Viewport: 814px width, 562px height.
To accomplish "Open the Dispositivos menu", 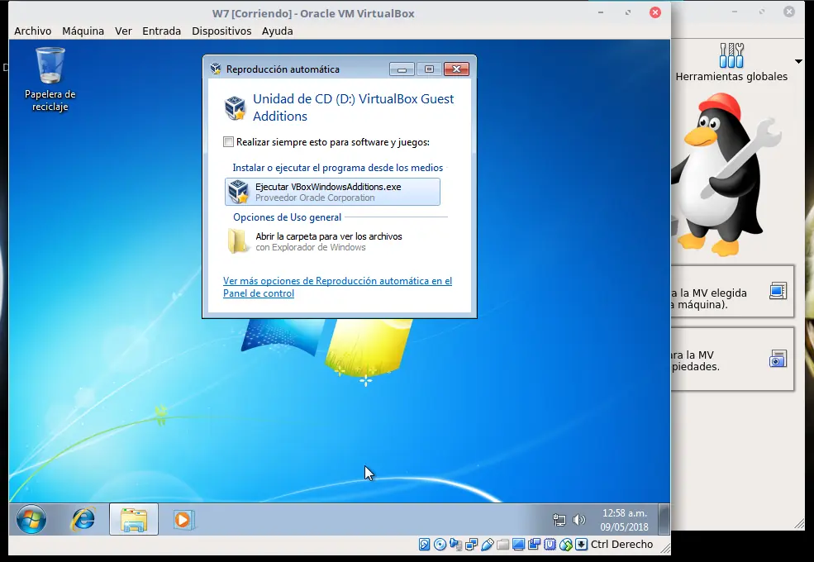I will coord(221,31).
